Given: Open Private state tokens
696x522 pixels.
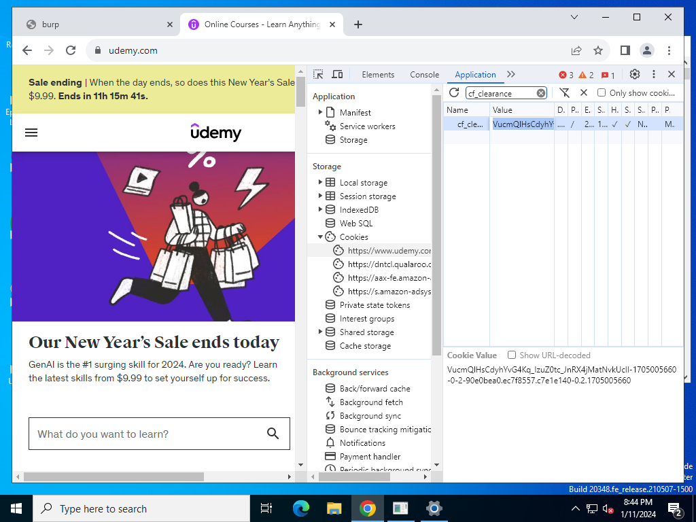Looking at the screenshot, I should click(x=375, y=305).
